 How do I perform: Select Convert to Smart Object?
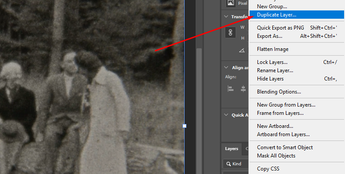click(284, 147)
